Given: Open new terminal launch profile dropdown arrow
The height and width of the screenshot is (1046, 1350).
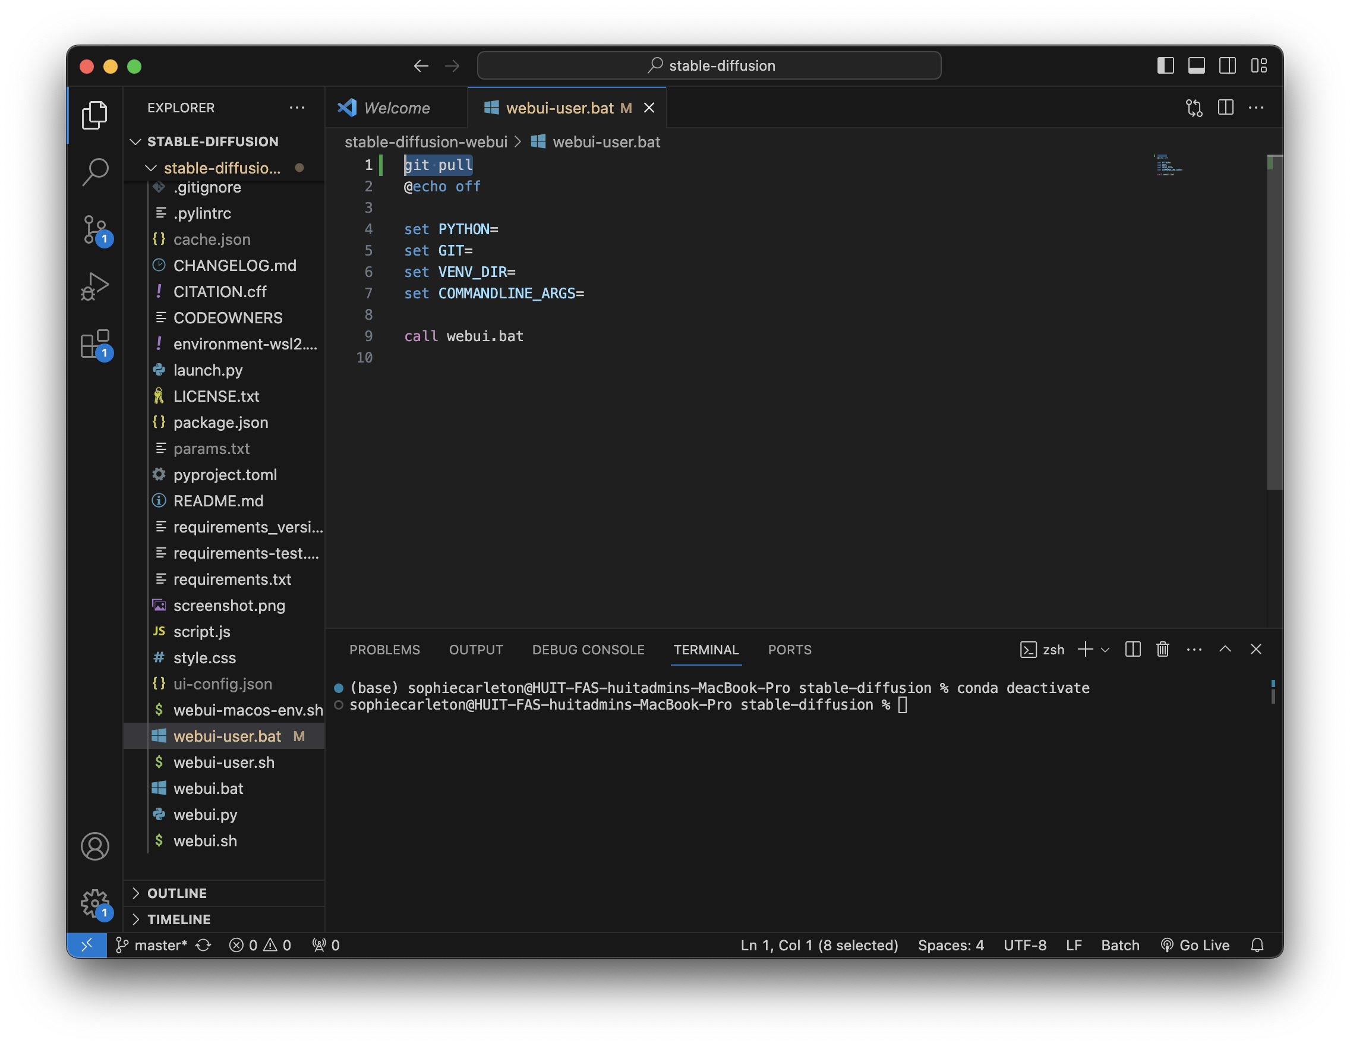Looking at the screenshot, I should 1105,650.
